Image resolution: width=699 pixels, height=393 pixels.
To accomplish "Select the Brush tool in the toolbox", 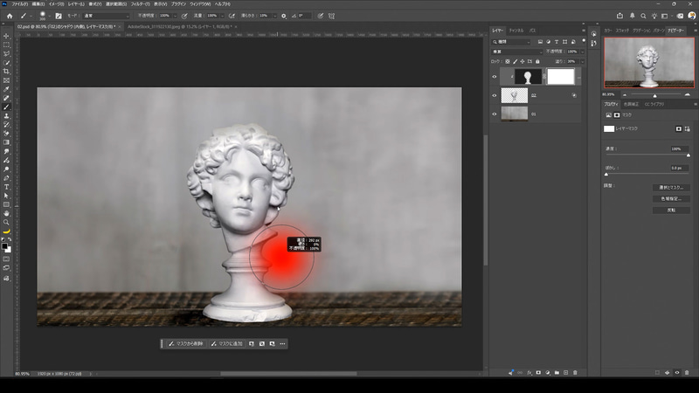I will [6, 107].
